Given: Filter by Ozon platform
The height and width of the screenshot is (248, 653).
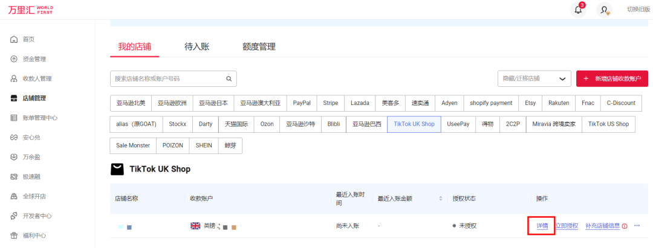Looking at the screenshot, I should pyautogui.click(x=267, y=124).
